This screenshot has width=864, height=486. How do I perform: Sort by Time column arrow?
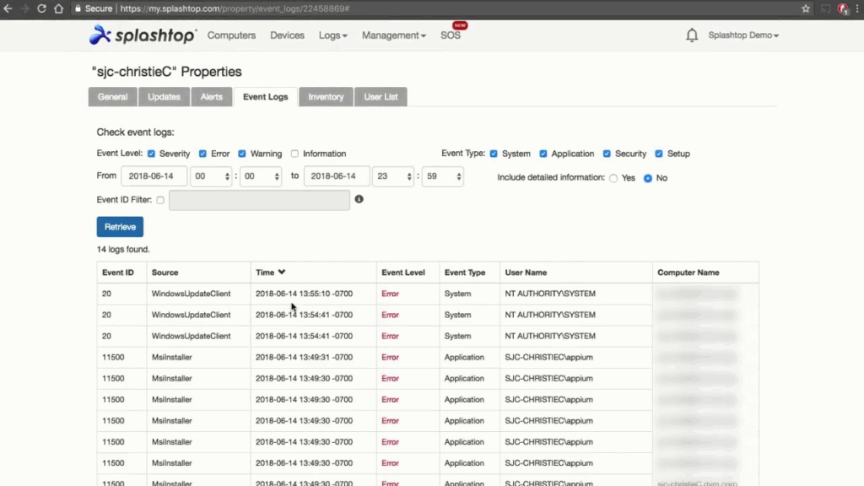pos(282,272)
